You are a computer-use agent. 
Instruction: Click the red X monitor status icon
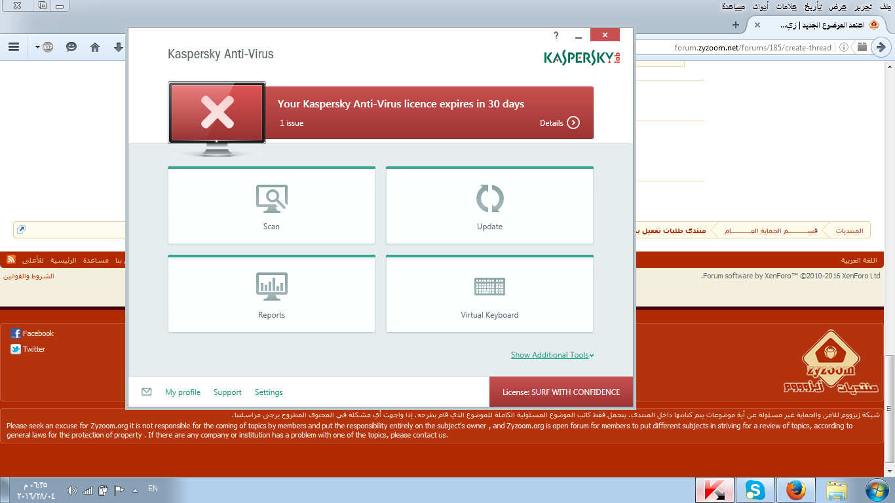[x=217, y=113]
